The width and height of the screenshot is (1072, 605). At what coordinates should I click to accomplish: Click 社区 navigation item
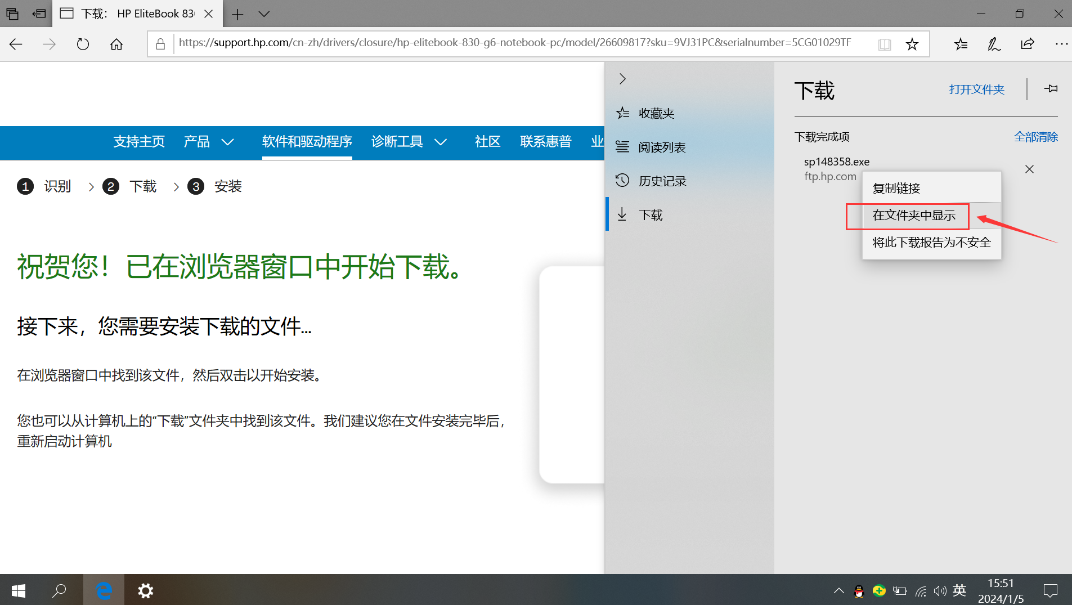pos(487,141)
